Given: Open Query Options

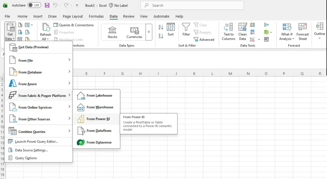Looking at the screenshot, I should (39, 158).
